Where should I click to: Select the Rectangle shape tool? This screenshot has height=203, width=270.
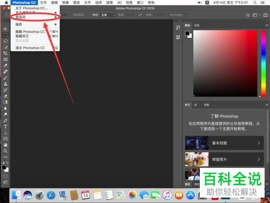click(x=5, y=139)
